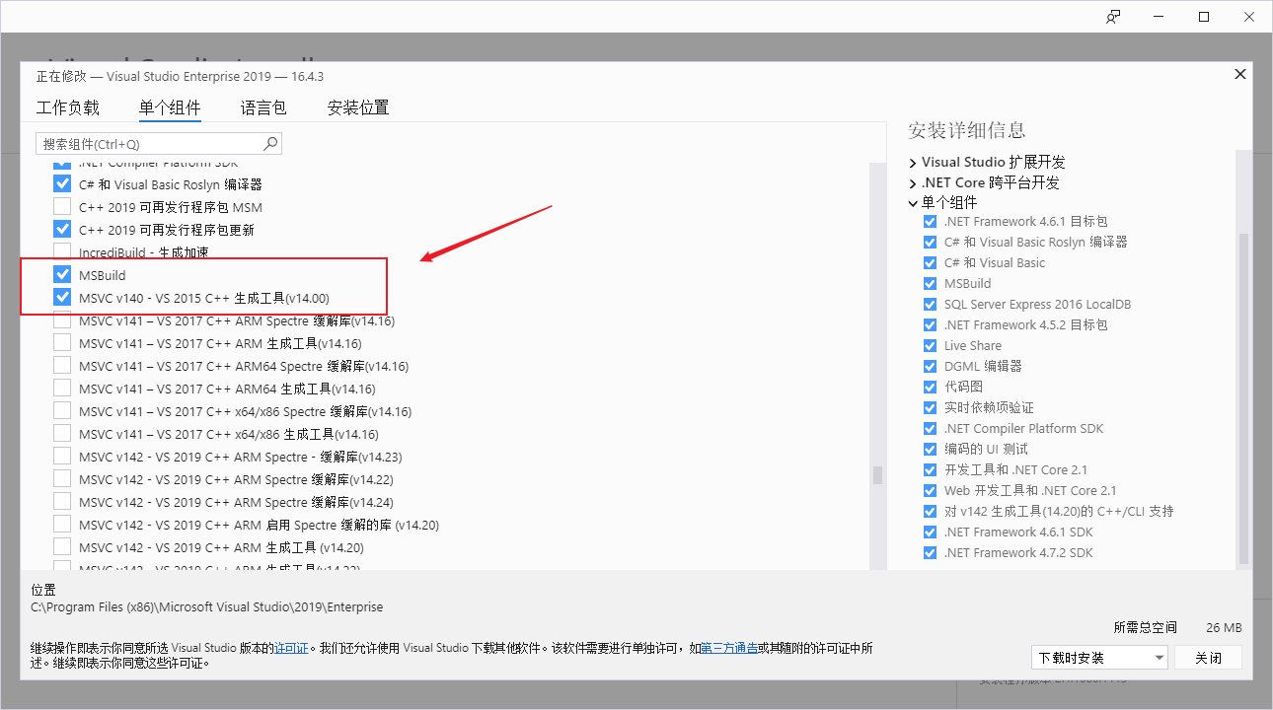Close the modify dialog with X icon
The height and width of the screenshot is (710, 1273).
point(1239,75)
